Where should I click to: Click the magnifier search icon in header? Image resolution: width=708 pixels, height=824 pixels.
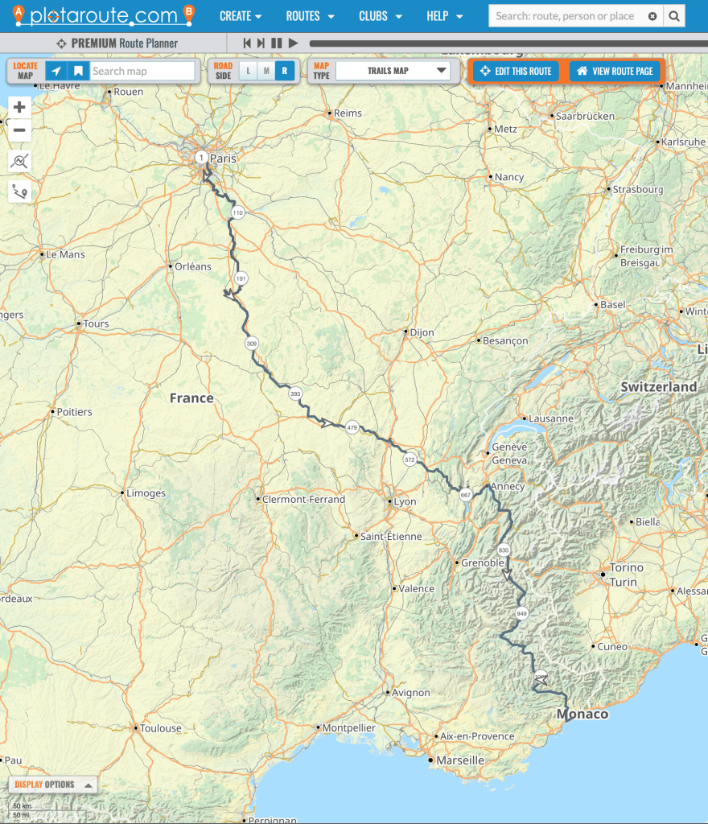674,15
